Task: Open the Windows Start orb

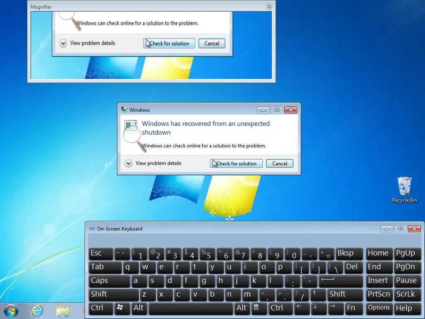Action: [x=11, y=311]
